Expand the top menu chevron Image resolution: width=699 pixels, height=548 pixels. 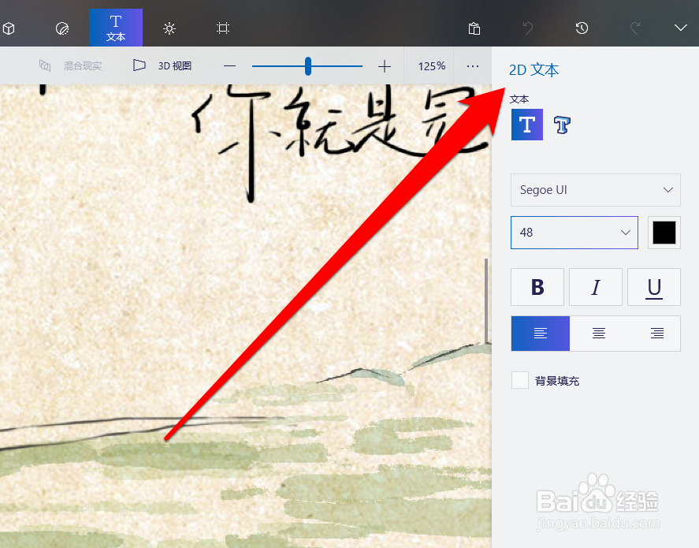[x=680, y=28]
